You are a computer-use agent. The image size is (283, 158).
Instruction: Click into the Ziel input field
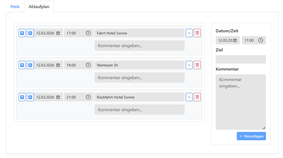pos(241,59)
